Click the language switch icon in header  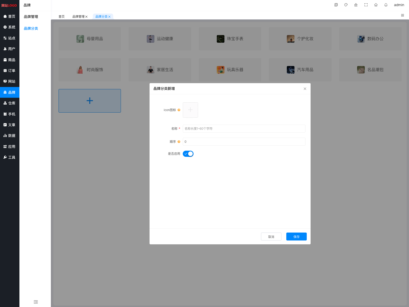pyautogui.click(x=336, y=5)
